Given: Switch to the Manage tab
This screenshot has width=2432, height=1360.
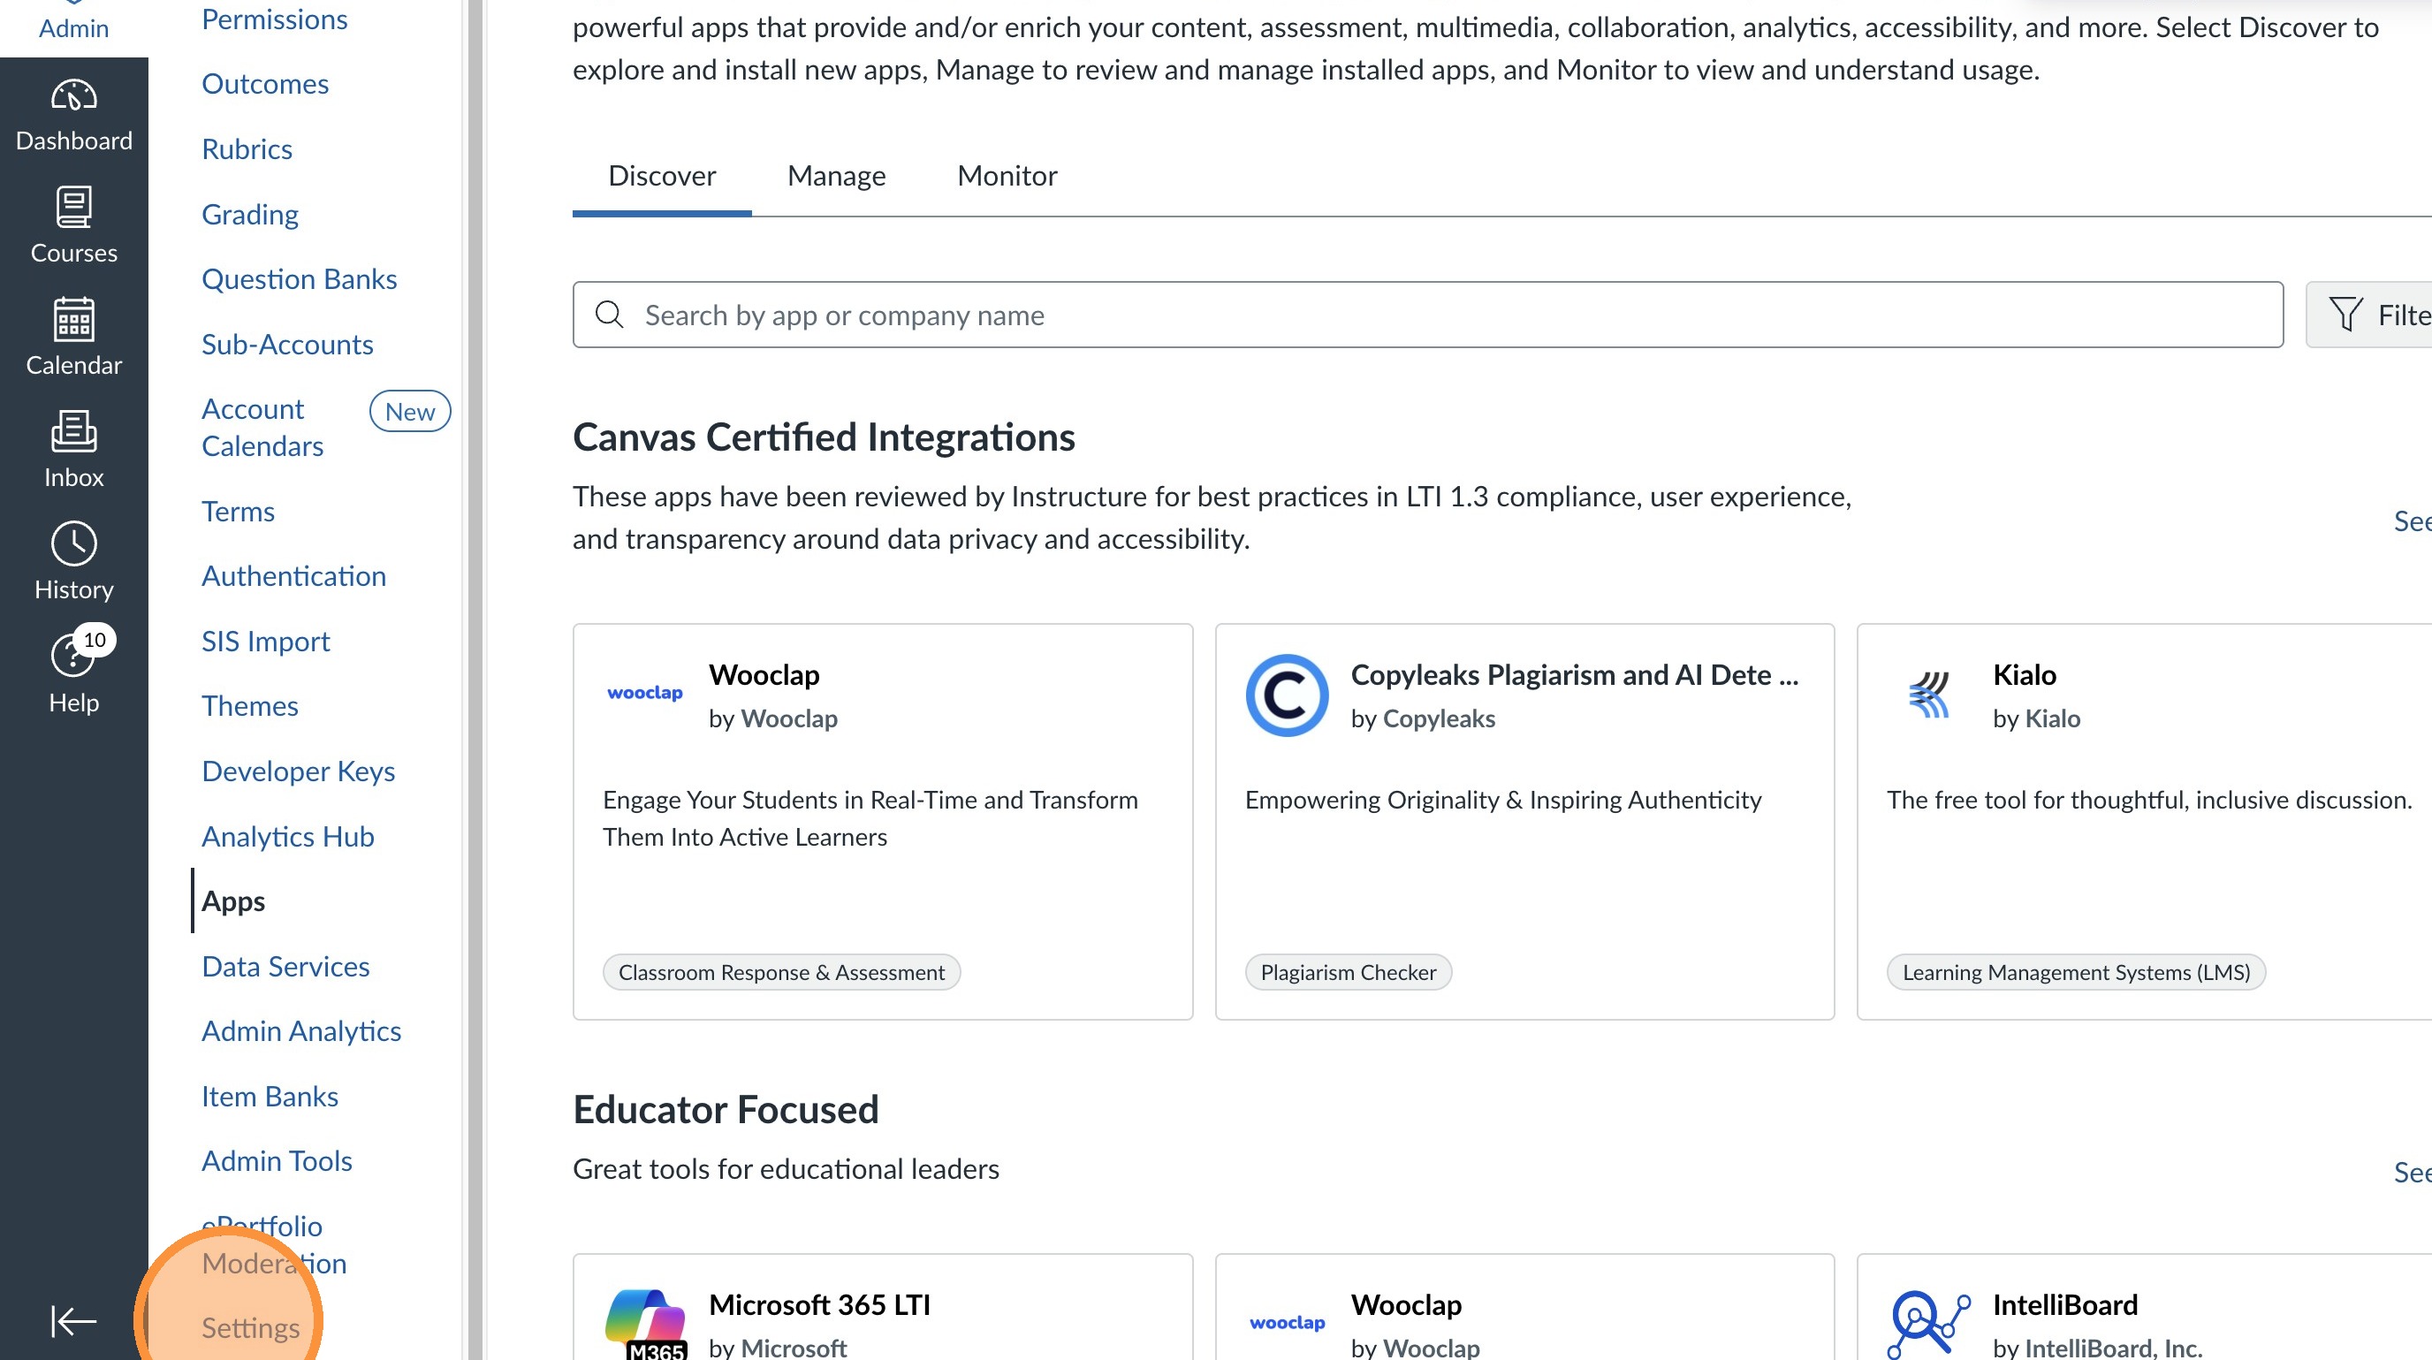Looking at the screenshot, I should click(837, 177).
